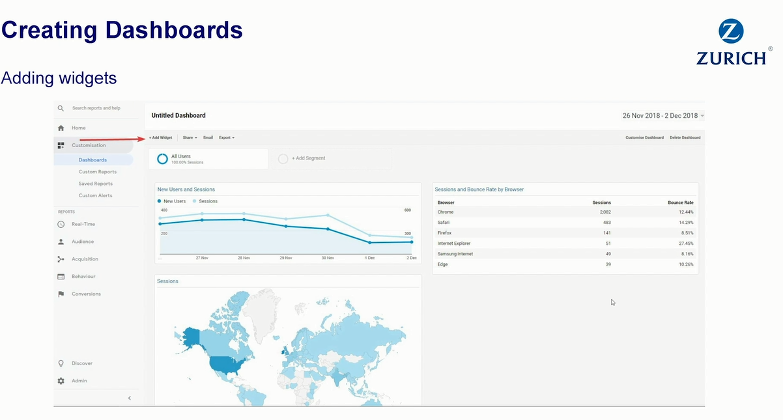Screen dimensions: 783x420
Task: Select the All Users segment circle
Action: point(163,159)
